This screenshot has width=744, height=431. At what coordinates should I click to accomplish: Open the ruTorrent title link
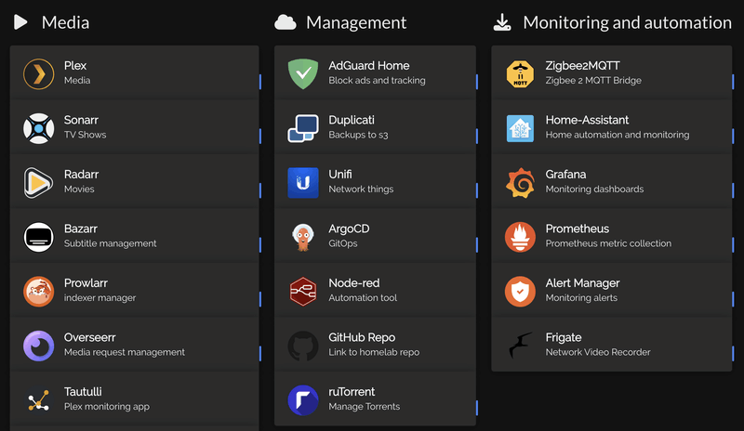pyautogui.click(x=352, y=392)
